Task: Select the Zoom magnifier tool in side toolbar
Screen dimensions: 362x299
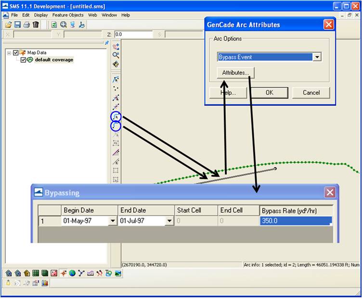Action: pos(116,55)
